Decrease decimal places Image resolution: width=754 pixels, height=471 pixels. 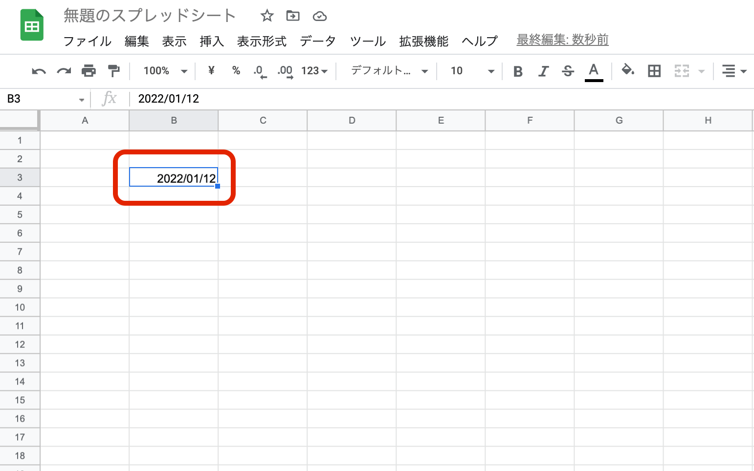click(x=260, y=72)
